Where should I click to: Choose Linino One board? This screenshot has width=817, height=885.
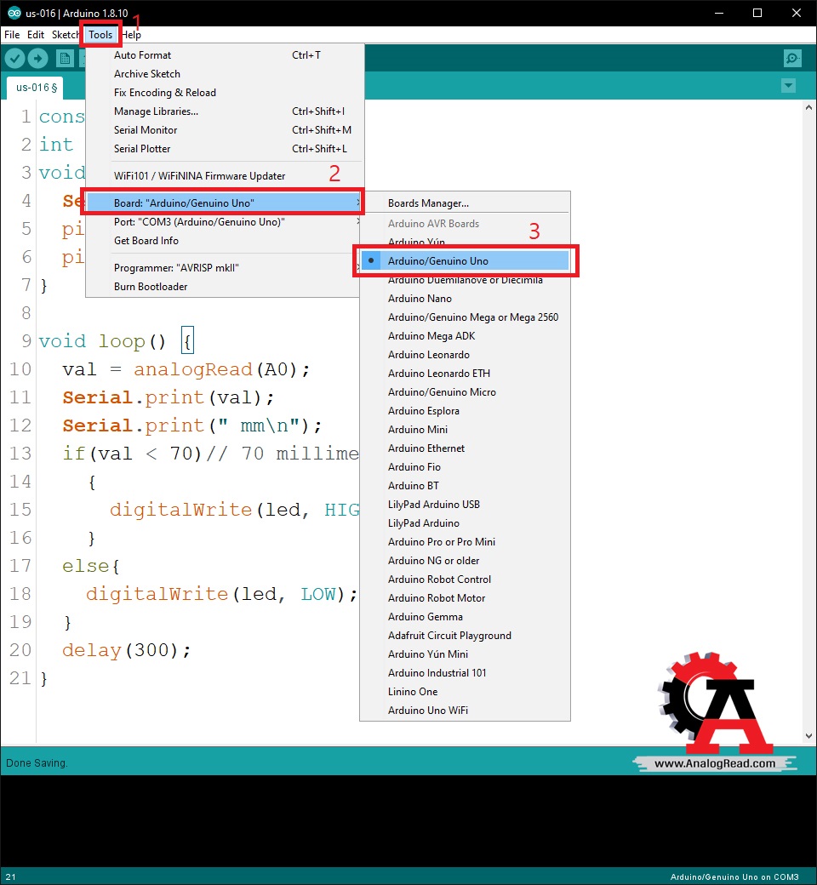click(x=465, y=691)
